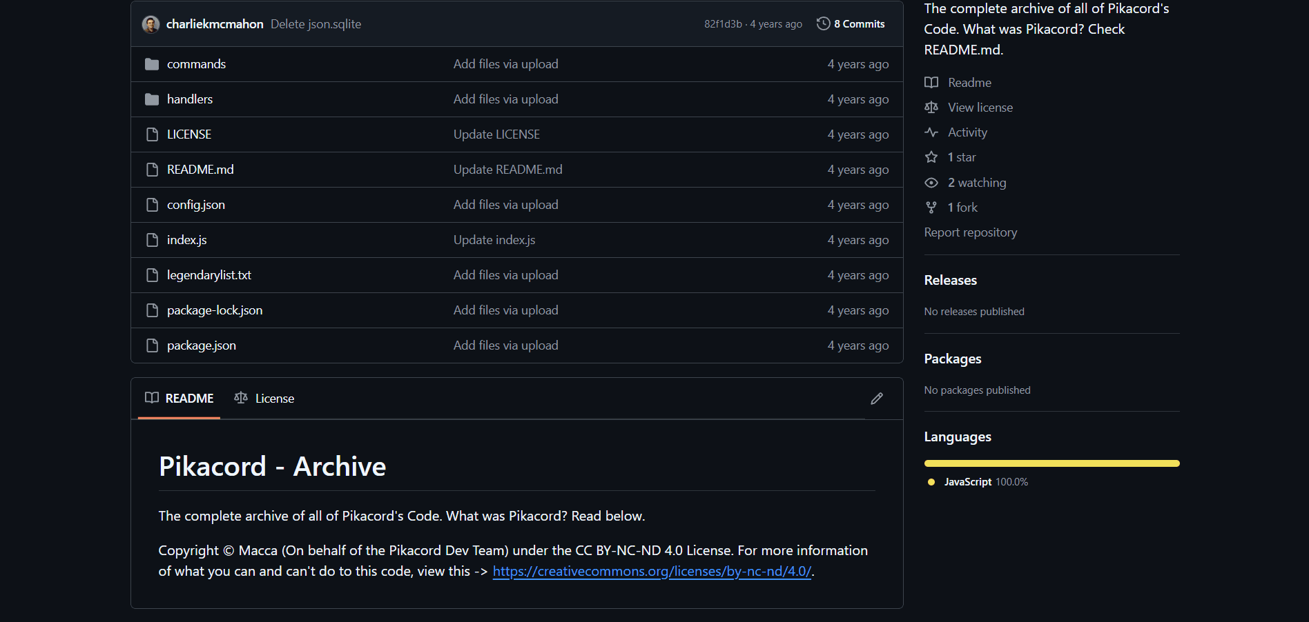Click the pencil icon to edit README

(876, 399)
